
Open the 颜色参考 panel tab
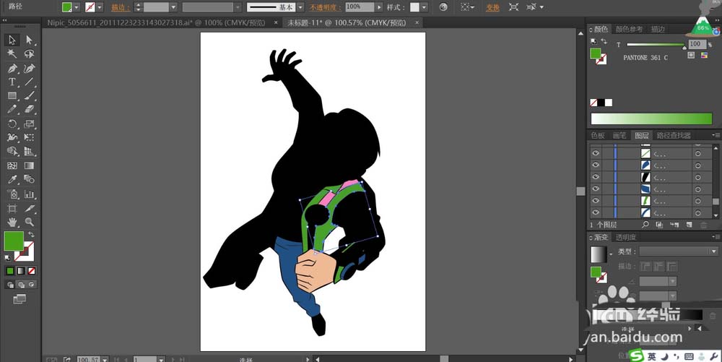pyautogui.click(x=629, y=29)
